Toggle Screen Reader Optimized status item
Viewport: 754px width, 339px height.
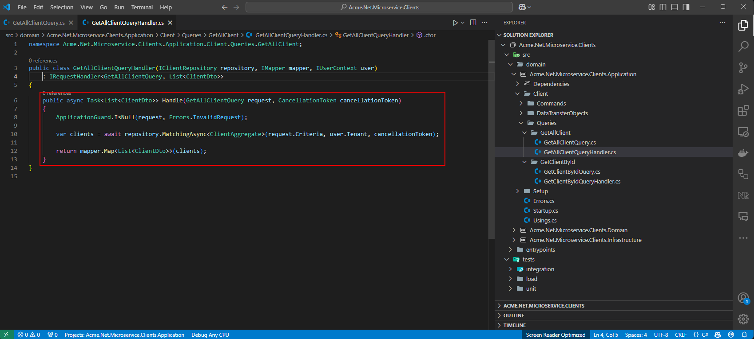tap(556, 335)
